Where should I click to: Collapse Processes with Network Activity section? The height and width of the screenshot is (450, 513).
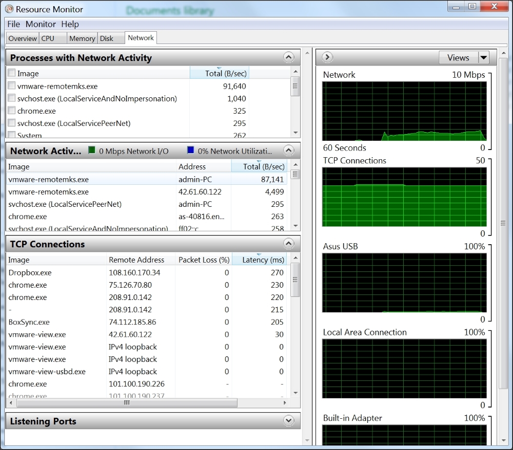click(288, 57)
